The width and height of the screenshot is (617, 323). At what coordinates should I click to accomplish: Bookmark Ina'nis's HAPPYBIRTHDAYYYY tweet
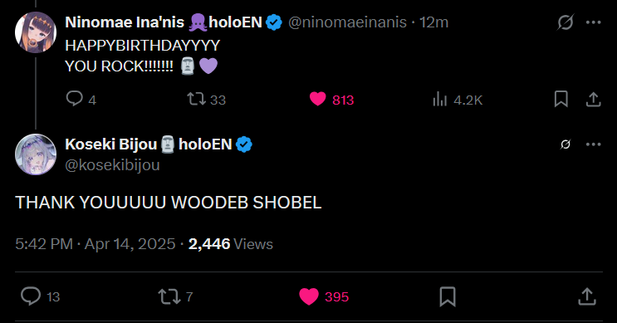tap(561, 99)
